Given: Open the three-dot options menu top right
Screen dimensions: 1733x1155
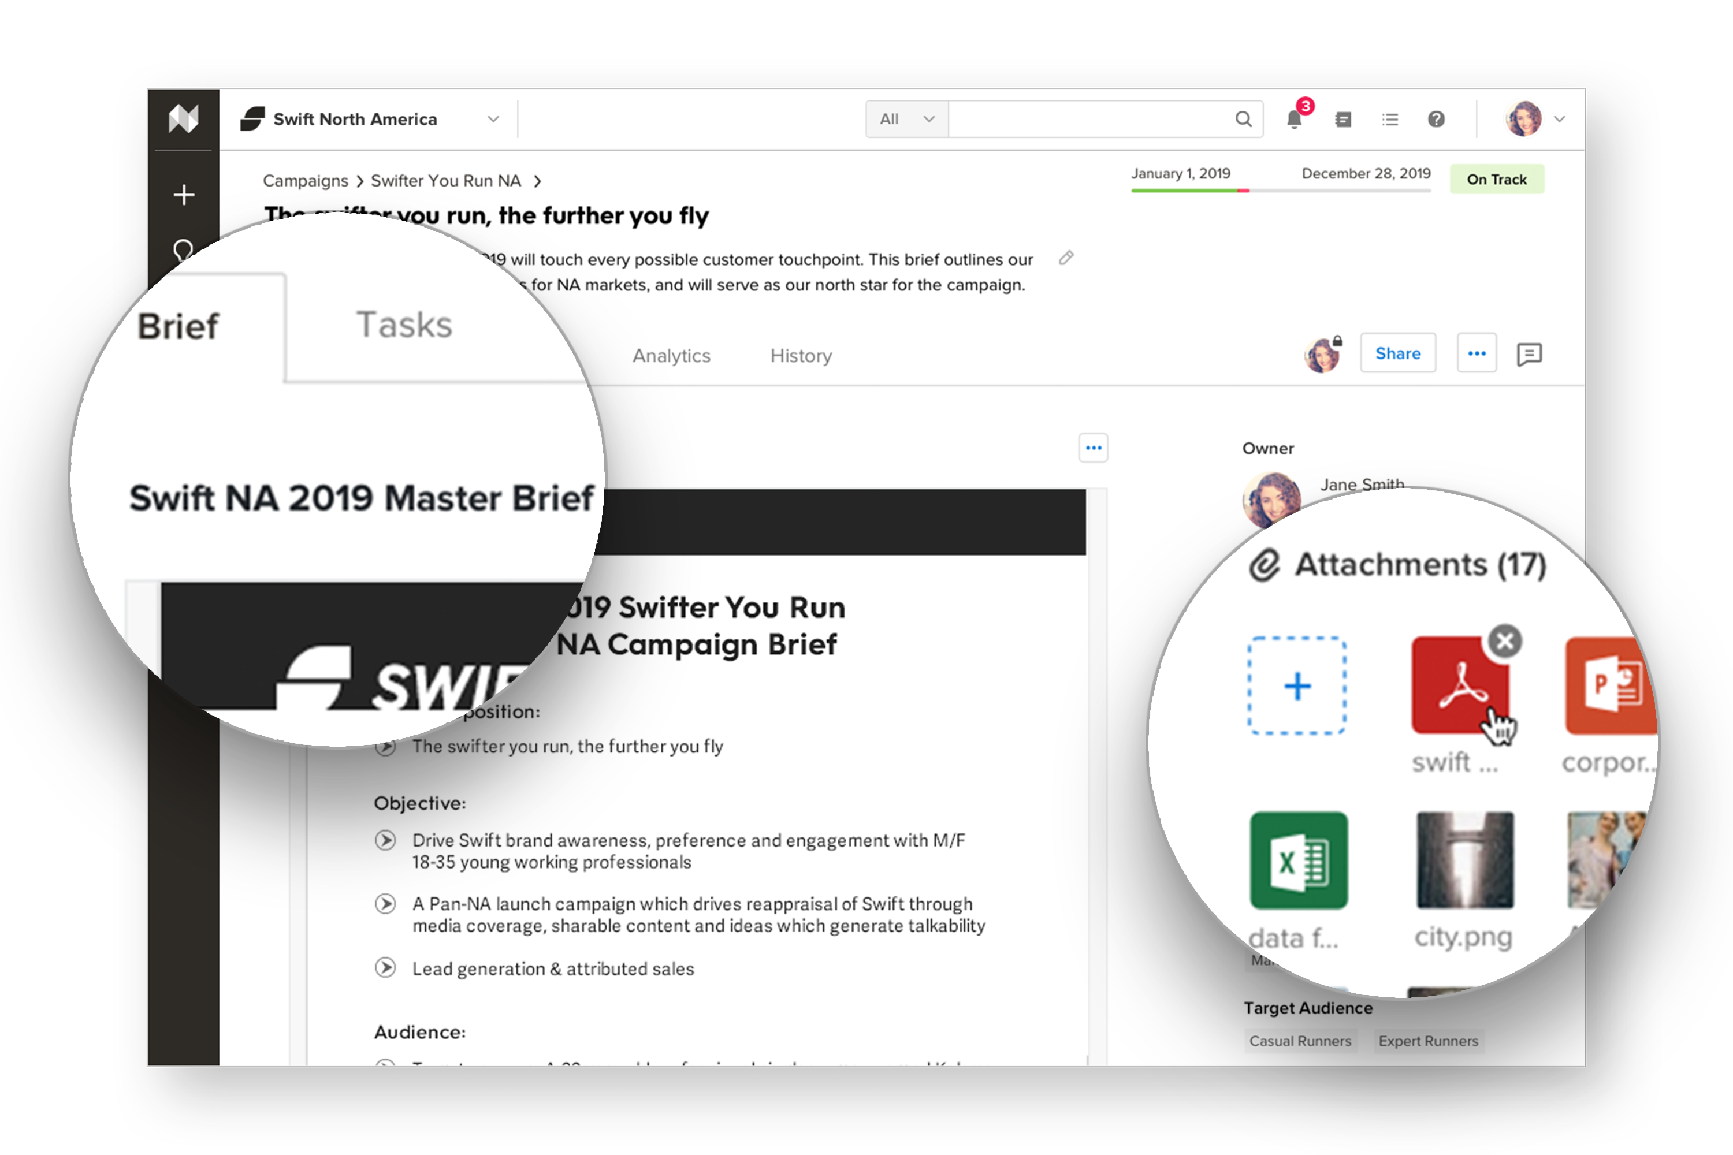Looking at the screenshot, I should [1477, 355].
